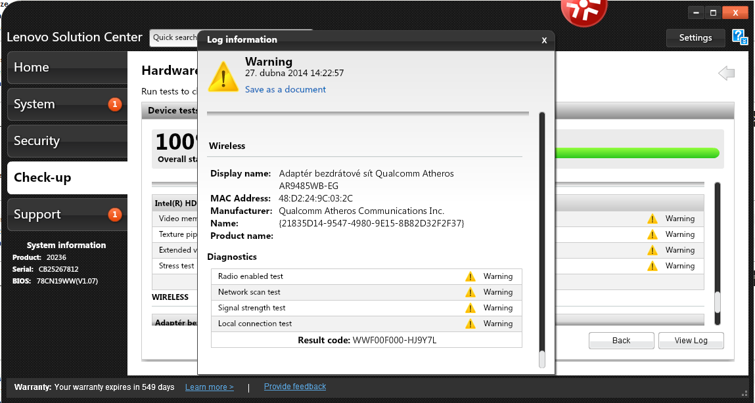Click the WIRELESS section label in background
This screenshot has width=755, height=403.
point(170,297)
